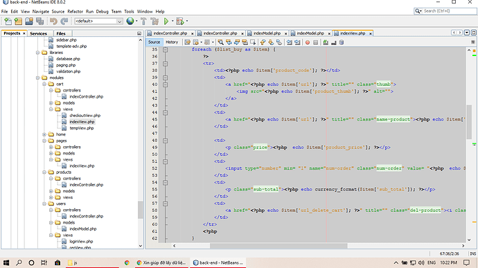Screen dimensions: 478x268
Task: Click the Build Project hammer icon
Action: click(x=143, y=21)
